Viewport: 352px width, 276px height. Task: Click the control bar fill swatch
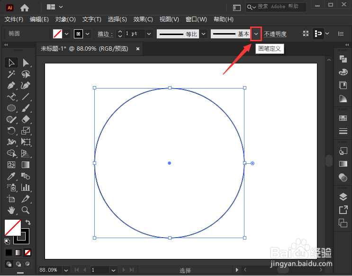(x=57, y=34)
